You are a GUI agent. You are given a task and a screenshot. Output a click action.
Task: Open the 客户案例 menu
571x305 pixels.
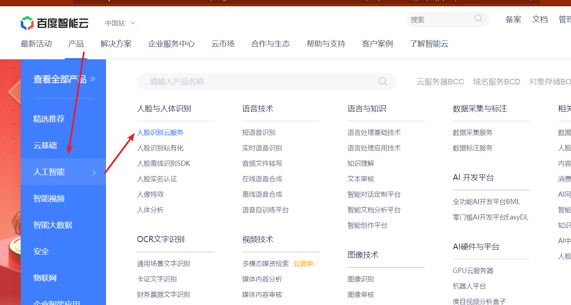click(x=377, y=44)
